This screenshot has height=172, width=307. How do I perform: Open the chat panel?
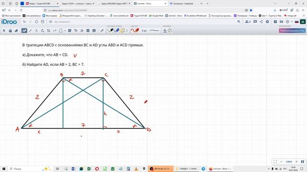(x=255, y=21)
